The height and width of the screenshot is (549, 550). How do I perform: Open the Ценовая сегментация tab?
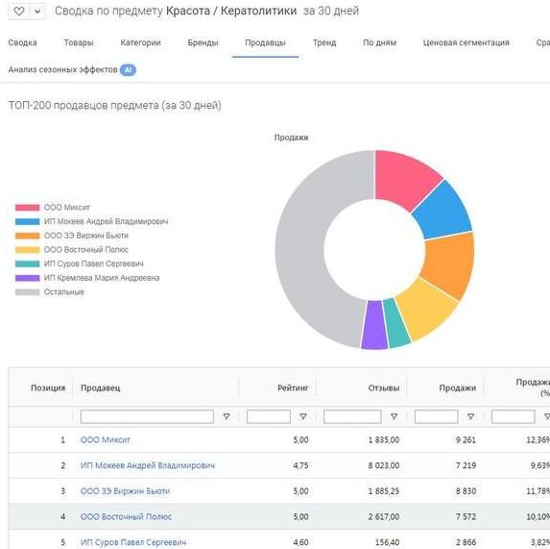pos(466,43)
